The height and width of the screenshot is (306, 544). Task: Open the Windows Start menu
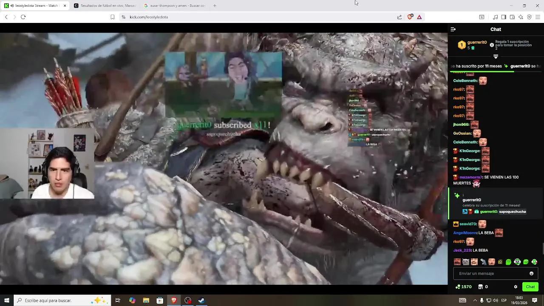(x=6, y=300)
